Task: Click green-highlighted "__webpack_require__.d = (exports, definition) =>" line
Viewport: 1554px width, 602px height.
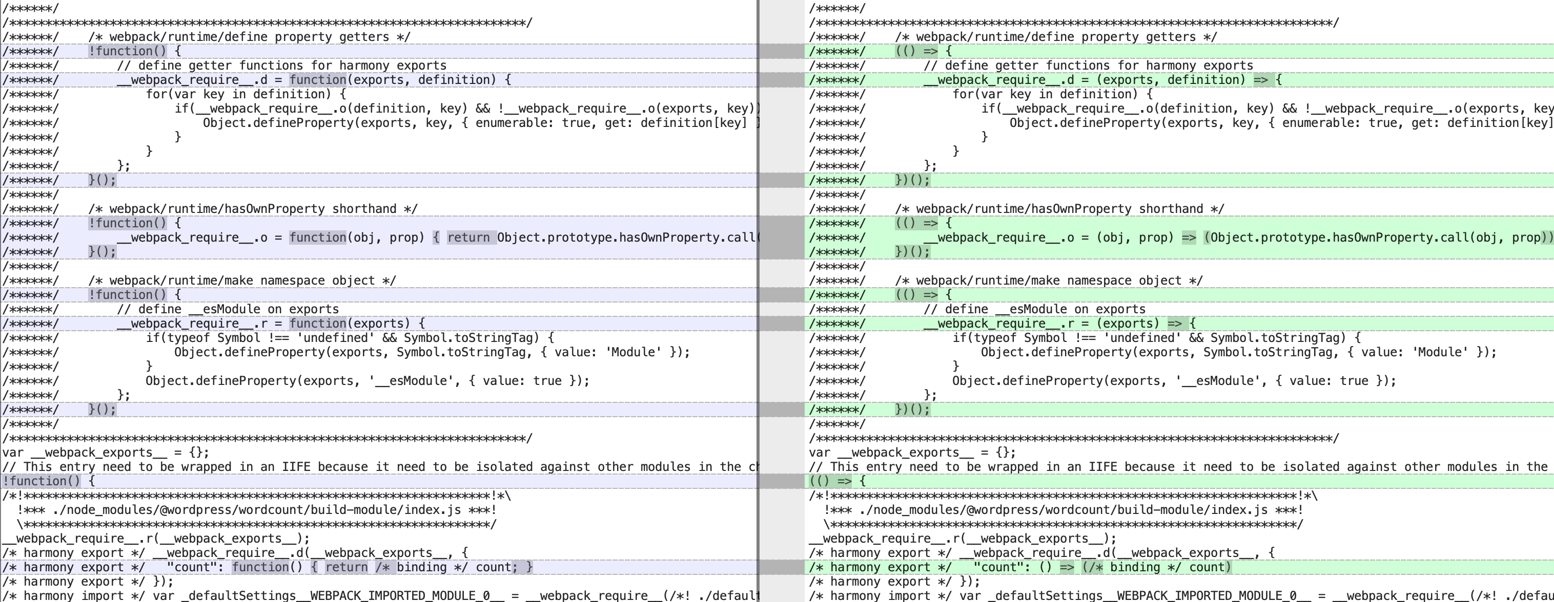Action: 1179,79
